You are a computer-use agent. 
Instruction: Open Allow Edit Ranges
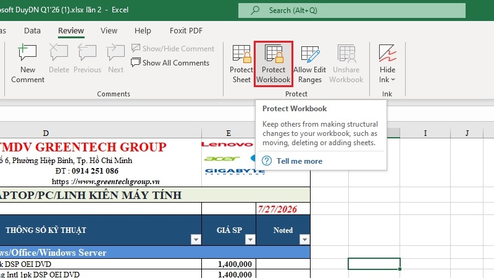(310, 64)
